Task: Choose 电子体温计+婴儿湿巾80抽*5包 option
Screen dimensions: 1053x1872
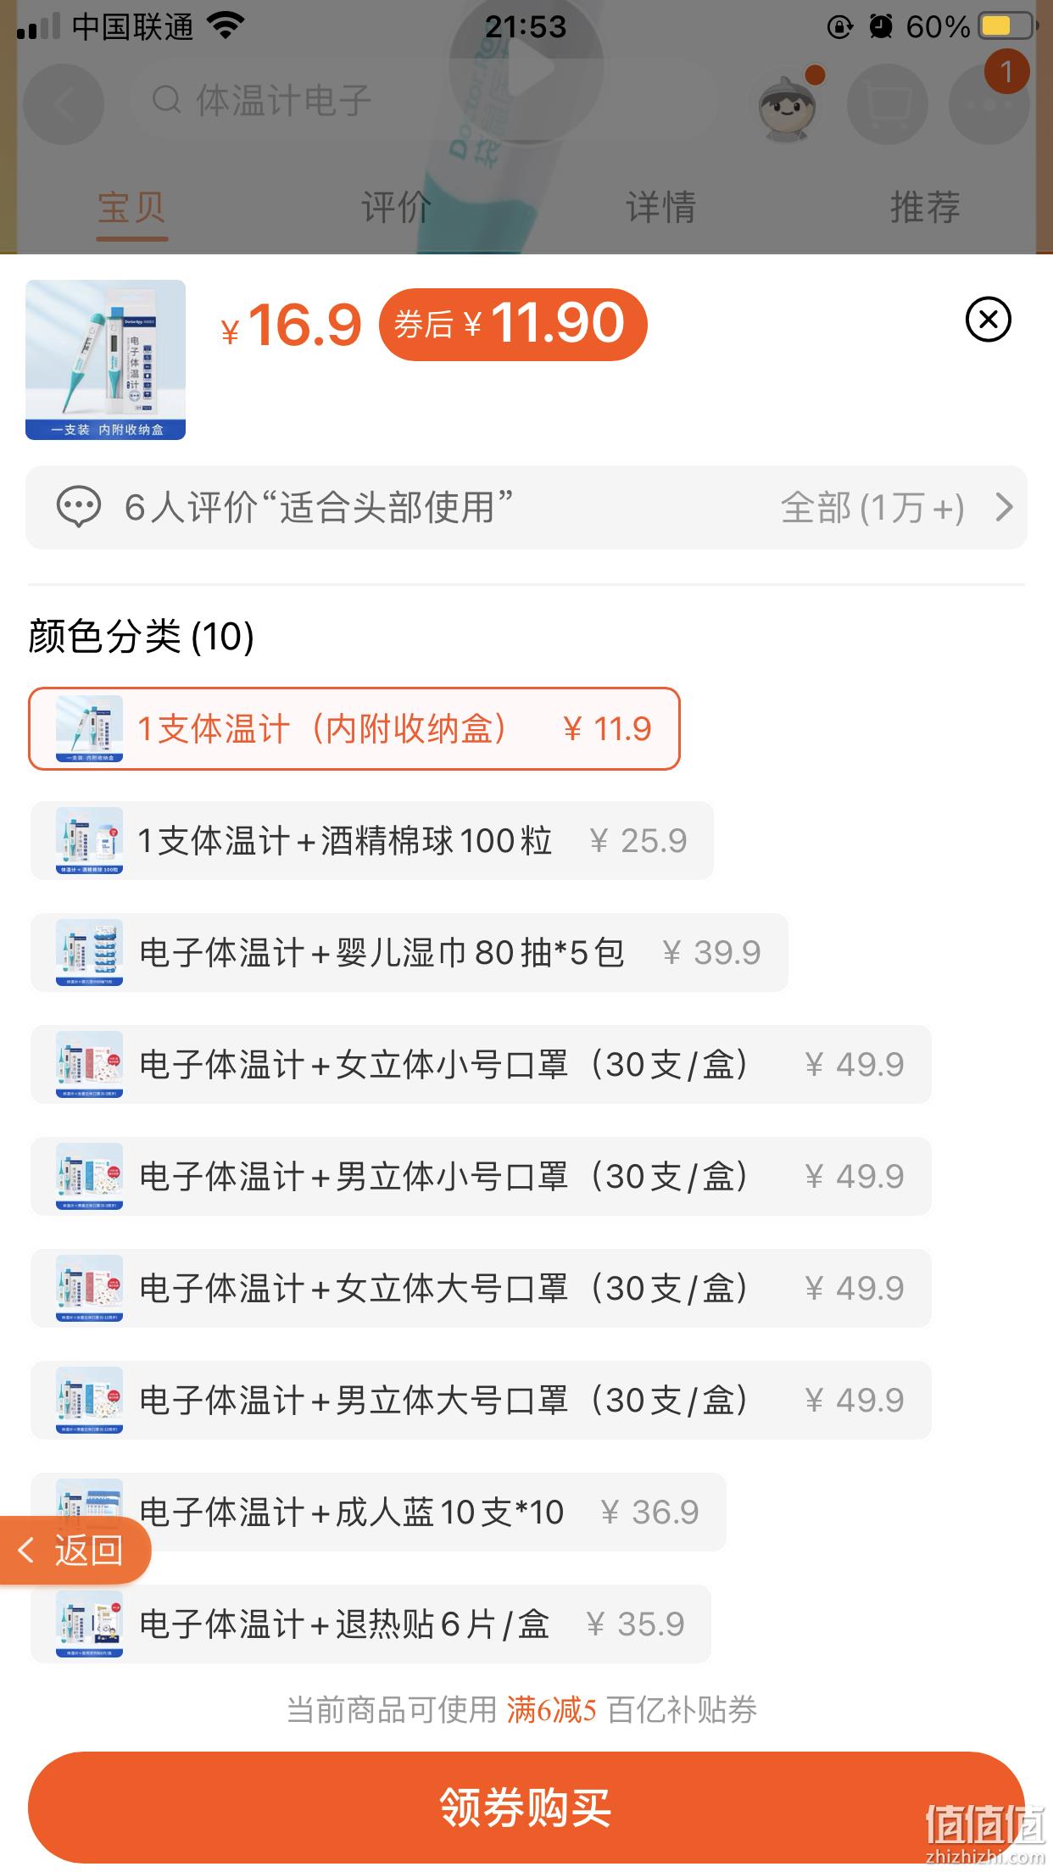Action: coord(409,952)
